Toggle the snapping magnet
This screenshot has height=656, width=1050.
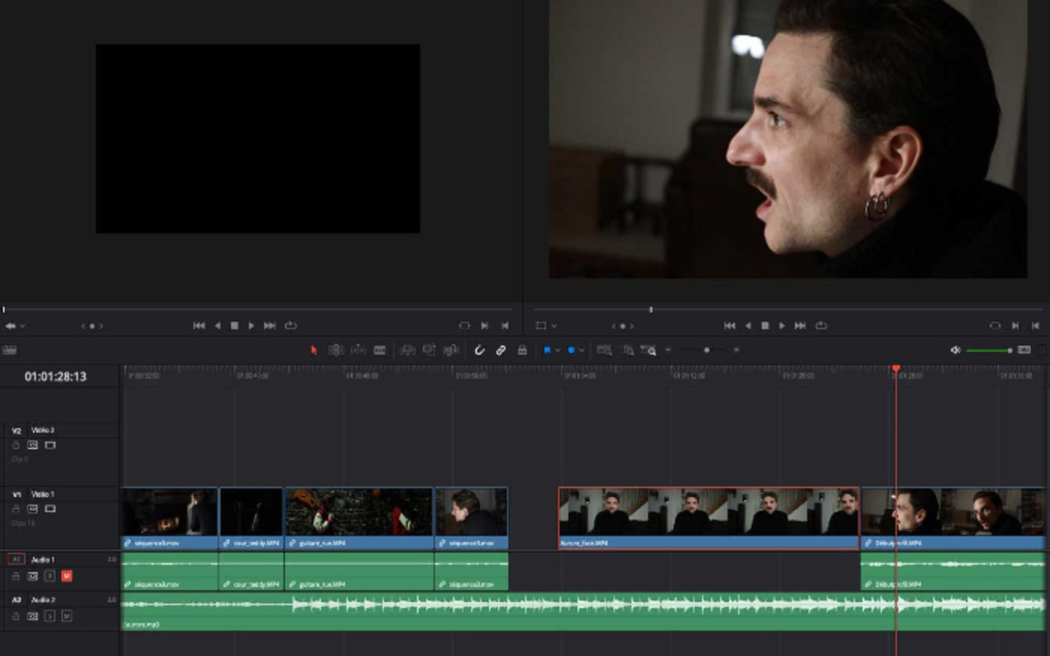click(479, 348)
